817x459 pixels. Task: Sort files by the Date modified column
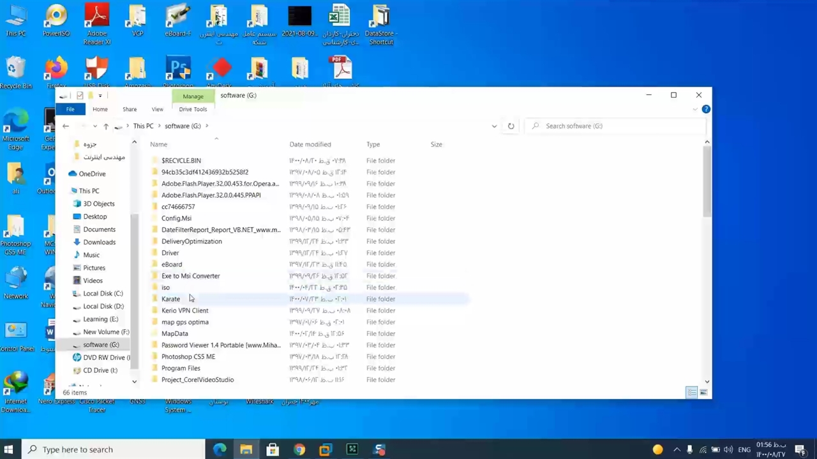pyautogui.click(x=310, y=145)
